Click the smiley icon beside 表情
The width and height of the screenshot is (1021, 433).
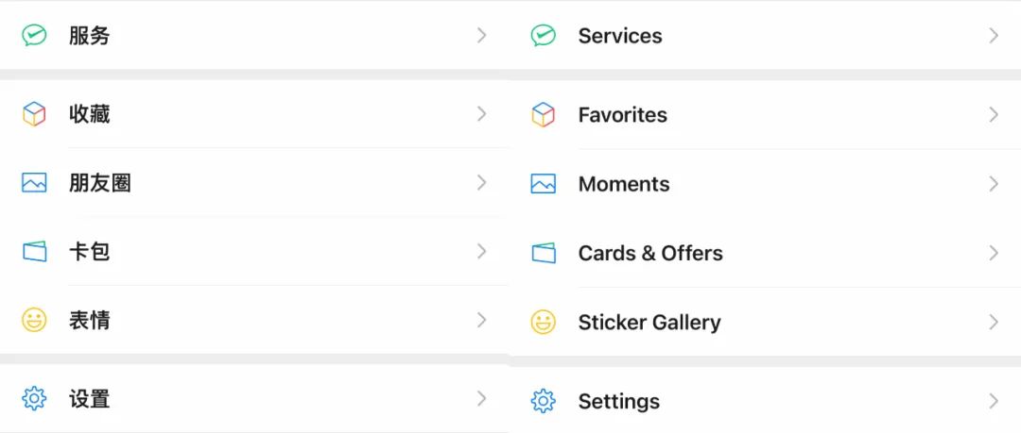point(34,321)
